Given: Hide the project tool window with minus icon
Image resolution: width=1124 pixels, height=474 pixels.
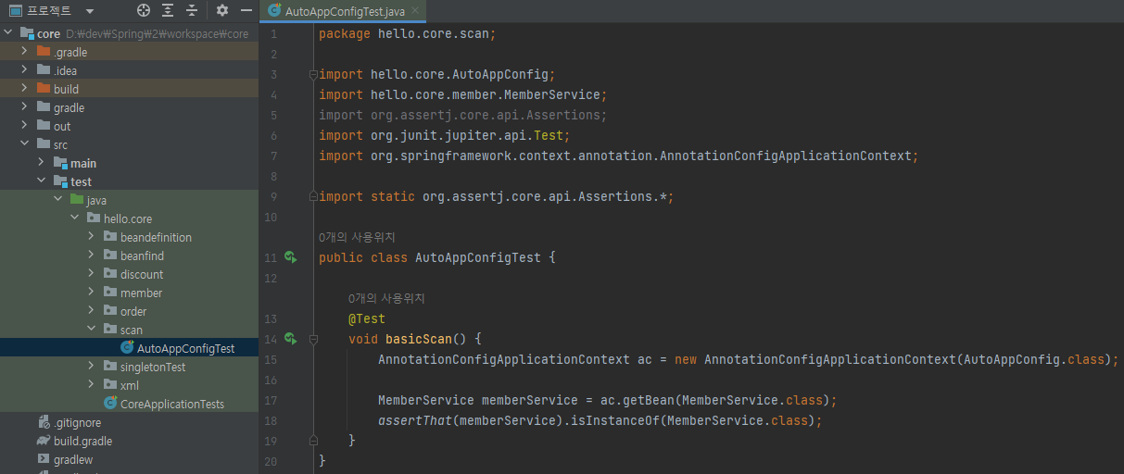Looking at the screenshot, I should (246, 11).
